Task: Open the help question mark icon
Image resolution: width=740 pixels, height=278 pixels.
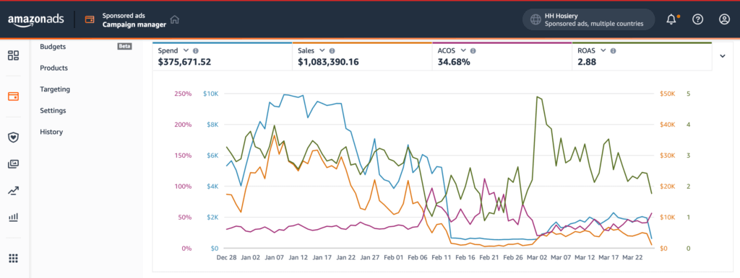Action: pyautogui.click(x=697, y=19)
